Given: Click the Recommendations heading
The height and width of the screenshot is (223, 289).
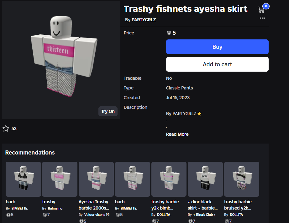Looking at the screenshot, I should [30, 153].
